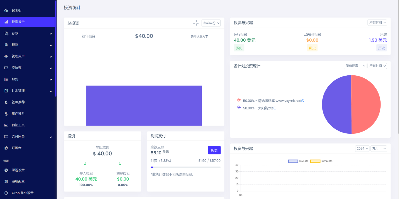
Task: Click the purple bar in 总投资 chart
Action: pos(144,106)
